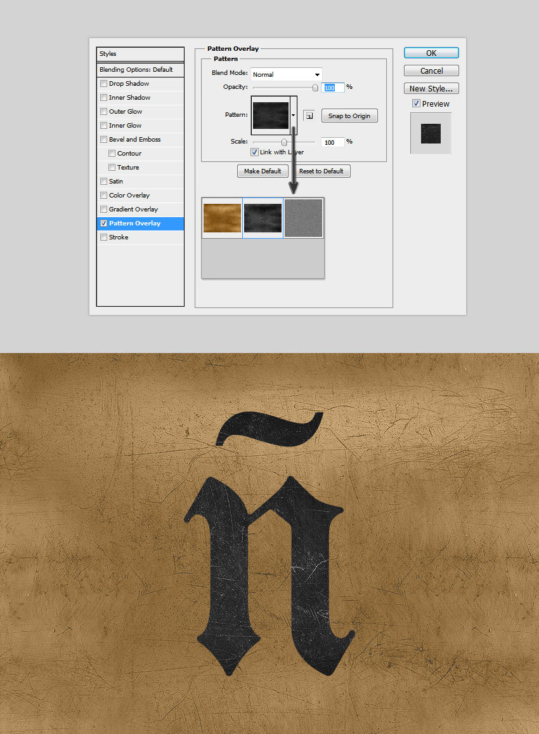The width and height of the screenshot is (539, 734).
Task: Select the Styles header item
Action: tap(140, 54)
